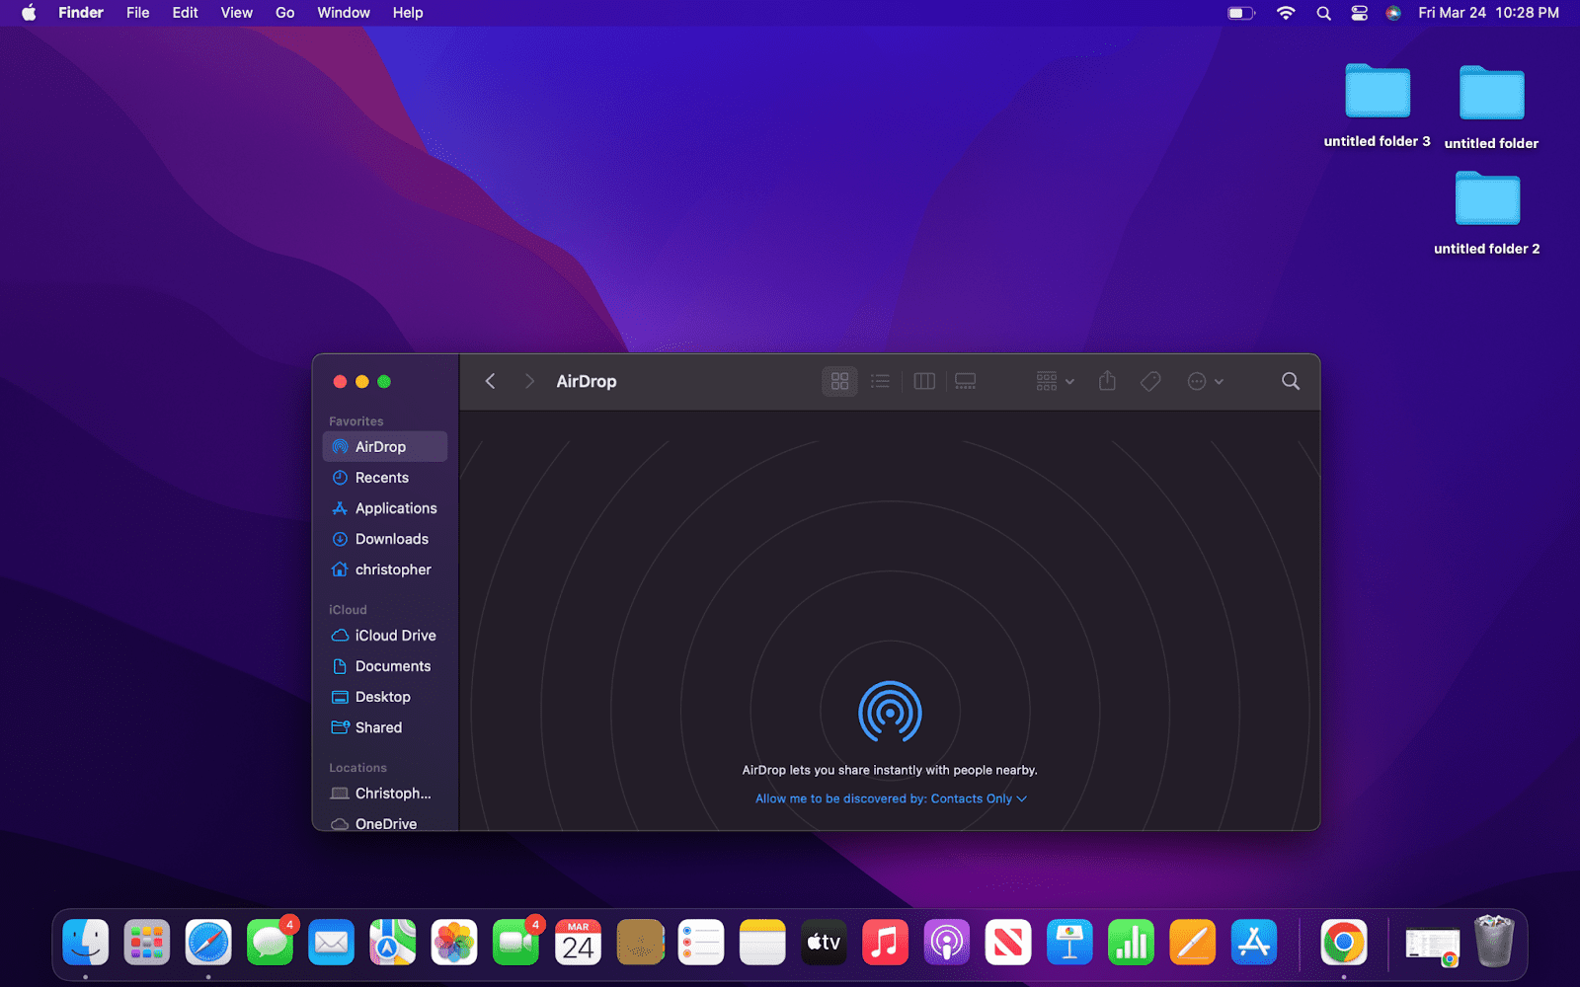Click the battery status icon
This screenshot has height=987, width=1580.
click(x=1240, y=13)
